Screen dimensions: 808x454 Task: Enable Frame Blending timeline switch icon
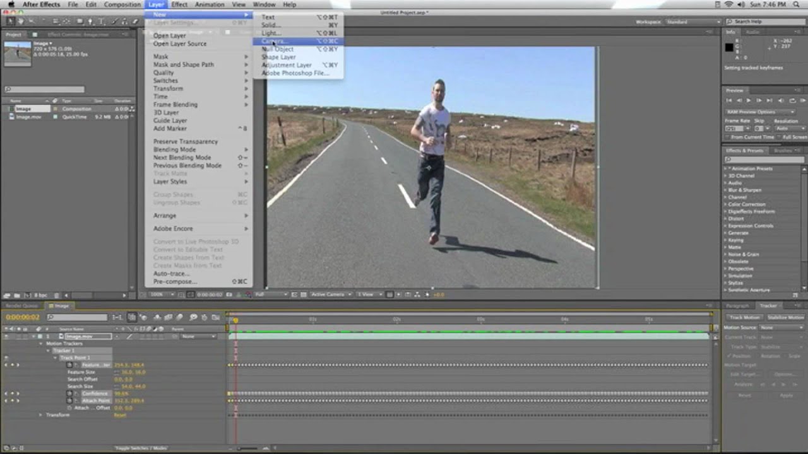click(x=168, y=317)
